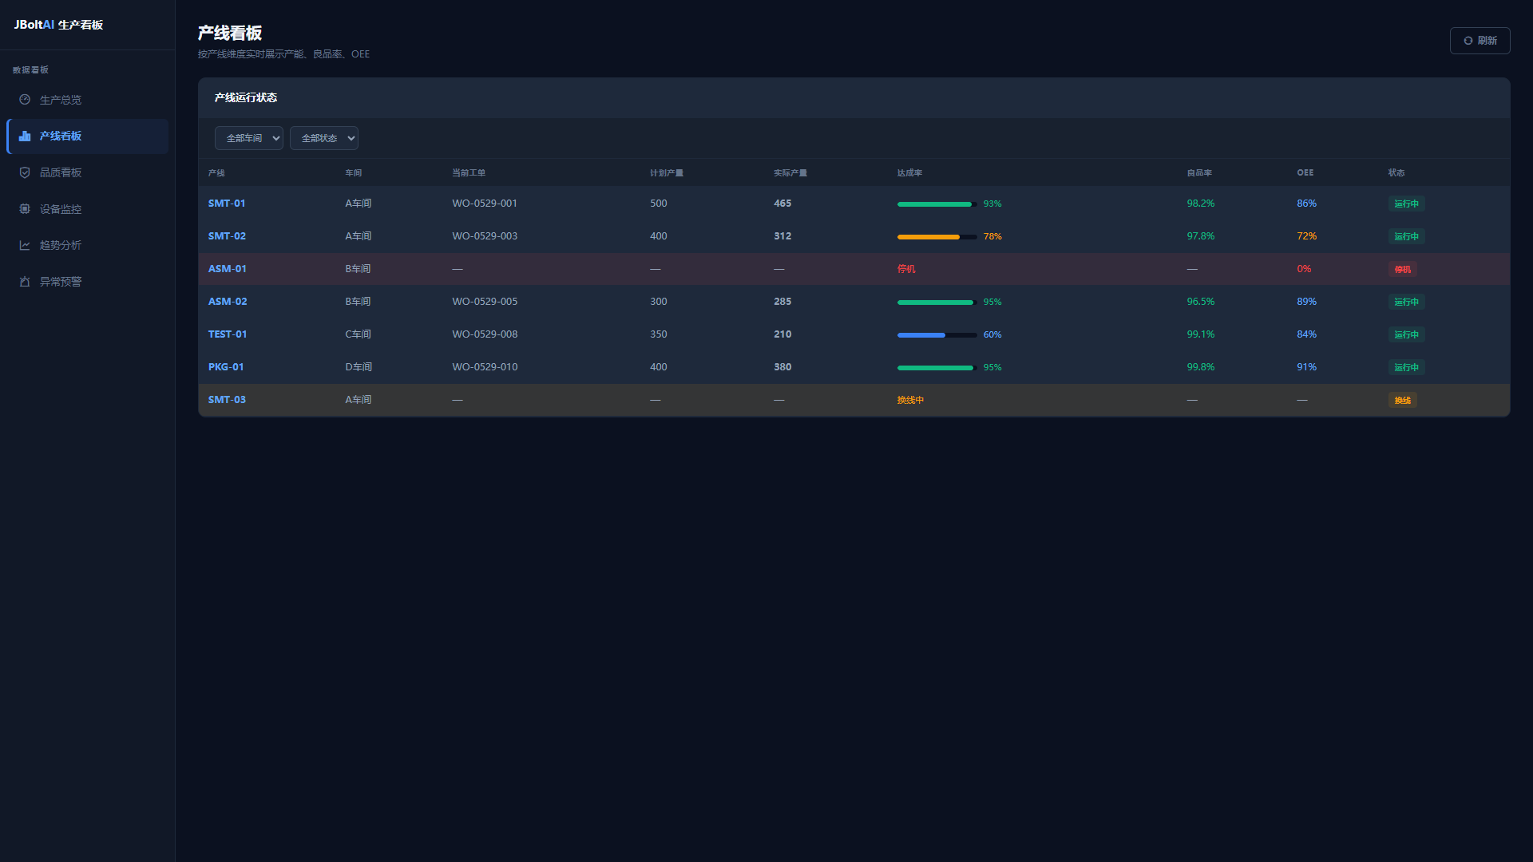Click work order WO-0529-010
1533x862 pixels.
click(485, 367)
